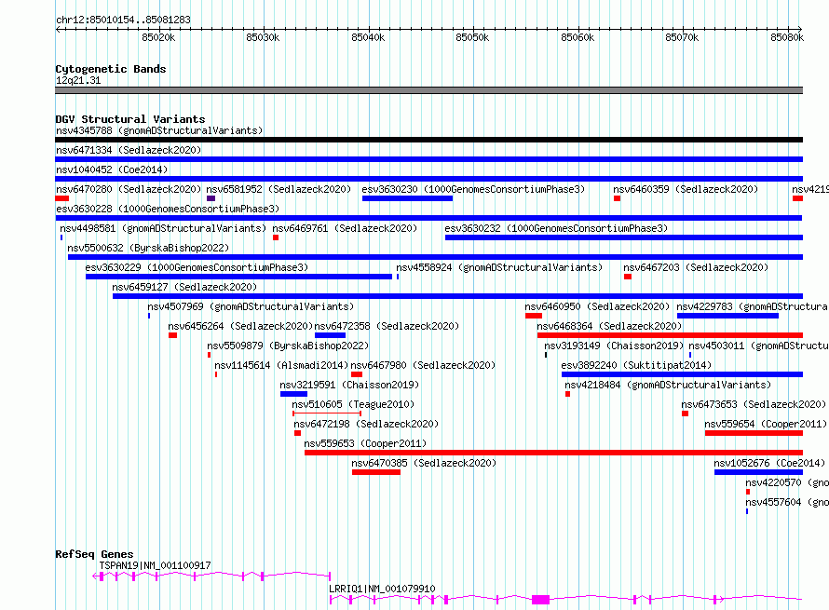The height and width of the screenshot is (610, 829).
Task: Select nsv4220570 variant label
Action: coord(787,482)
